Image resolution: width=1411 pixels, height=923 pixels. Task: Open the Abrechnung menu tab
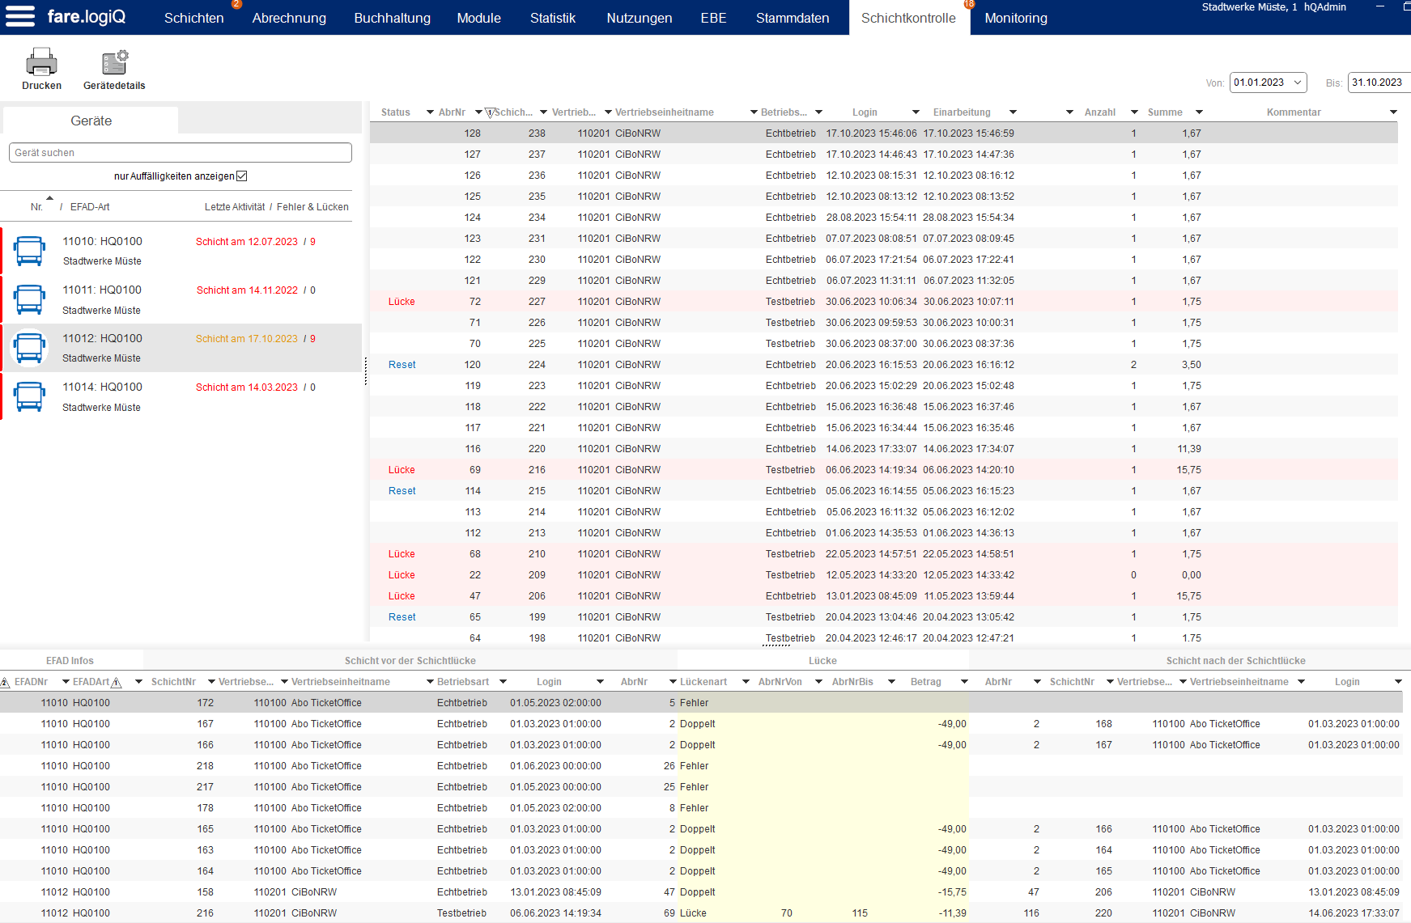pyautogui.click(x=289, y=18)
